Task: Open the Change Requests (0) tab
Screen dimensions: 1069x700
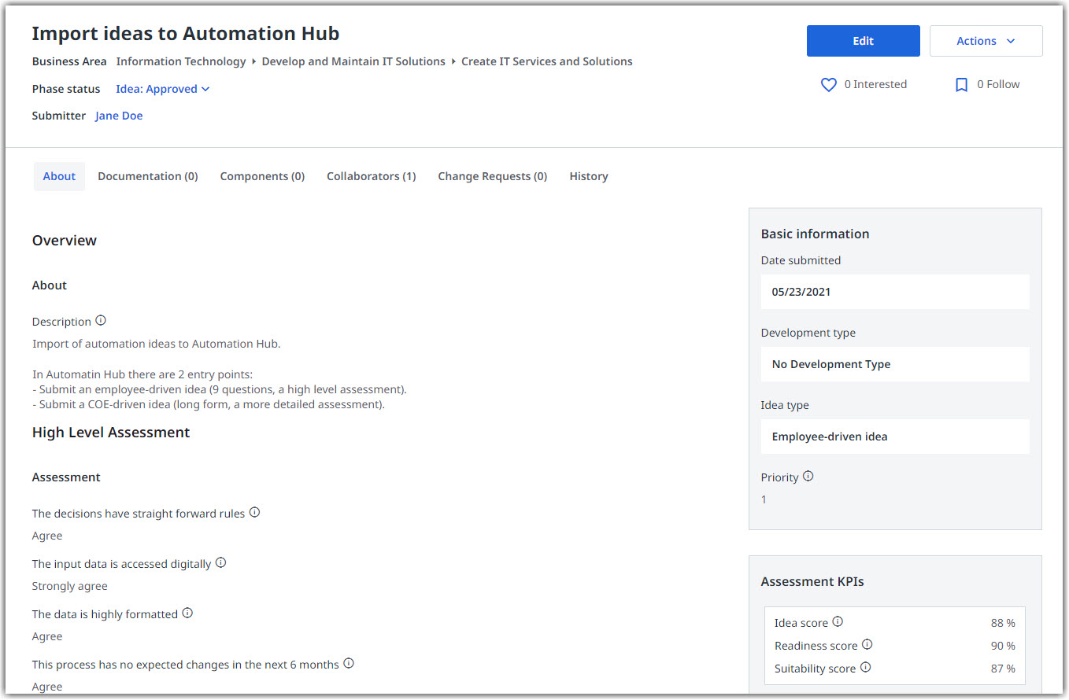Action: point(493,176)
